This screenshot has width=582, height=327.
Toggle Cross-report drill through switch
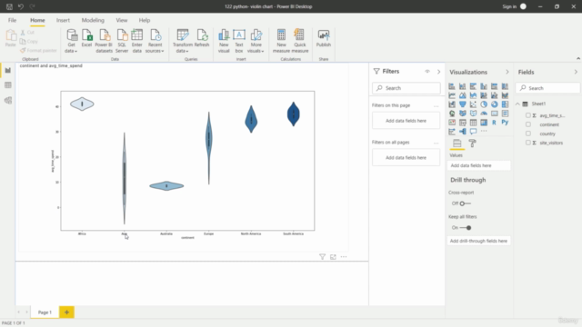(x=465, y=203)
